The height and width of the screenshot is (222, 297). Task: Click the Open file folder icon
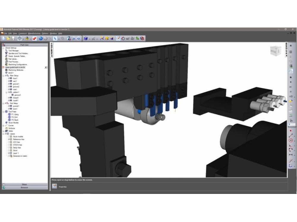coord(8,38)
